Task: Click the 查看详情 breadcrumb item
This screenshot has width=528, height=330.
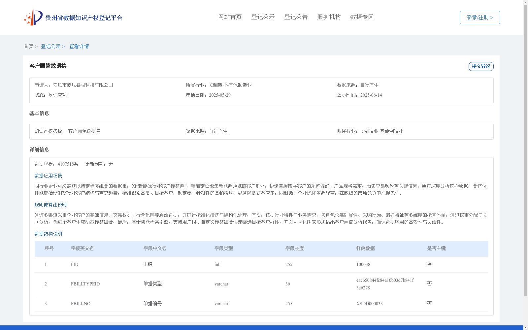Action: pos(79,46)
